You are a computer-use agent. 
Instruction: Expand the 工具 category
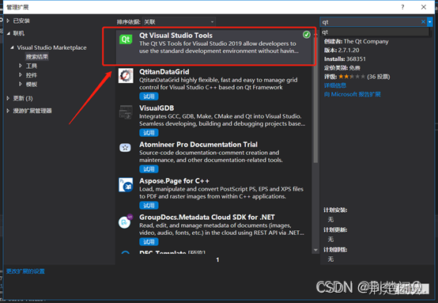(21, 66)
